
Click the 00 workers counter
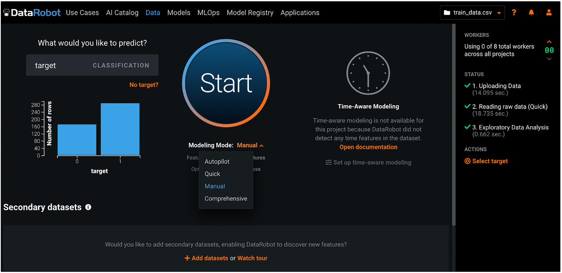549,50
